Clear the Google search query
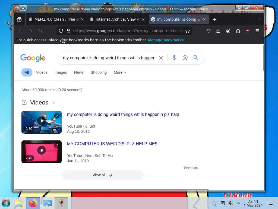This screenshot has width=278, height=209. (x=161, y=58)
